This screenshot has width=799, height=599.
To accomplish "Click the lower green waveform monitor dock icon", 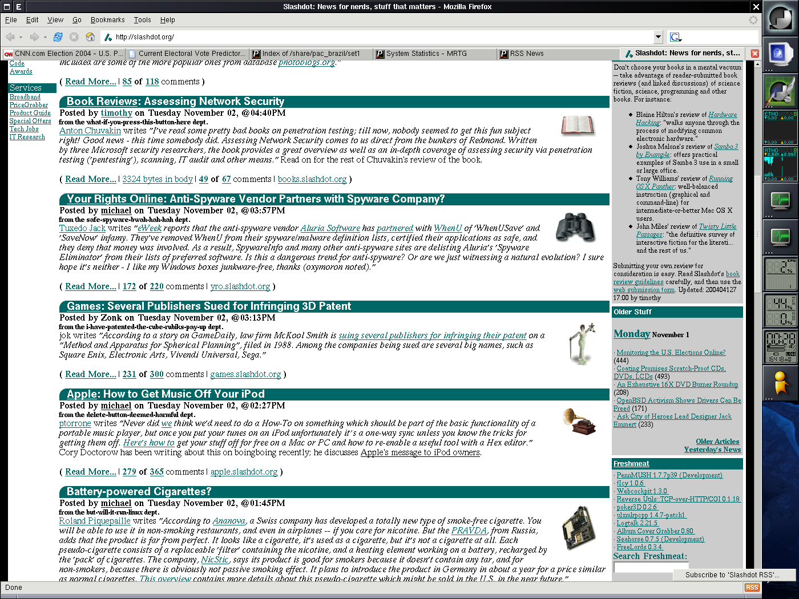I will (780, 237).
